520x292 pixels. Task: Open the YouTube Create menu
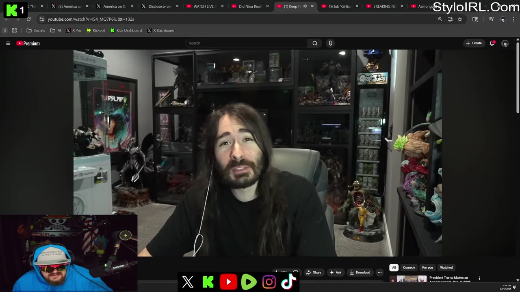[x=474, y=43]
